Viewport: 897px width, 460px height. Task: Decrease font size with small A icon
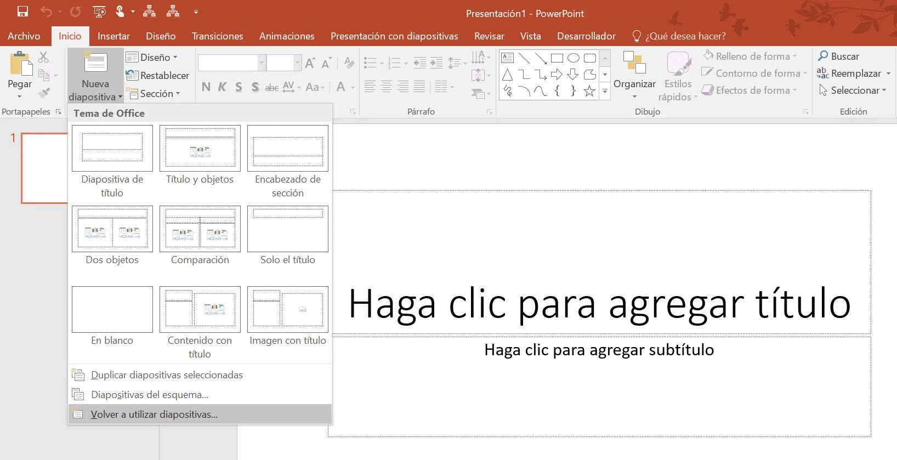pyautogui.click(x=326, y=63)
